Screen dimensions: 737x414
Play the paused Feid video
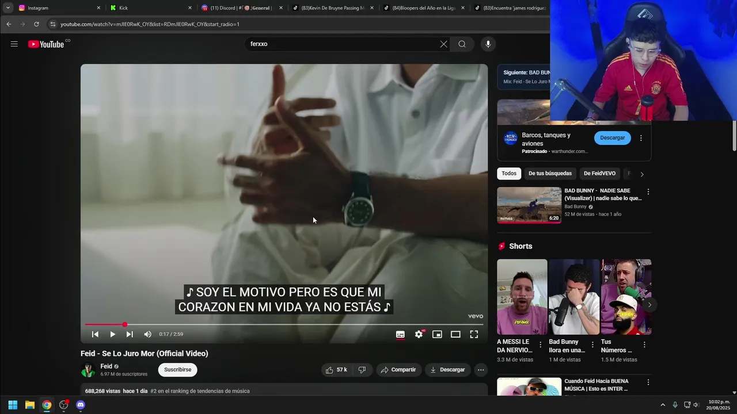tap(112, 334)
